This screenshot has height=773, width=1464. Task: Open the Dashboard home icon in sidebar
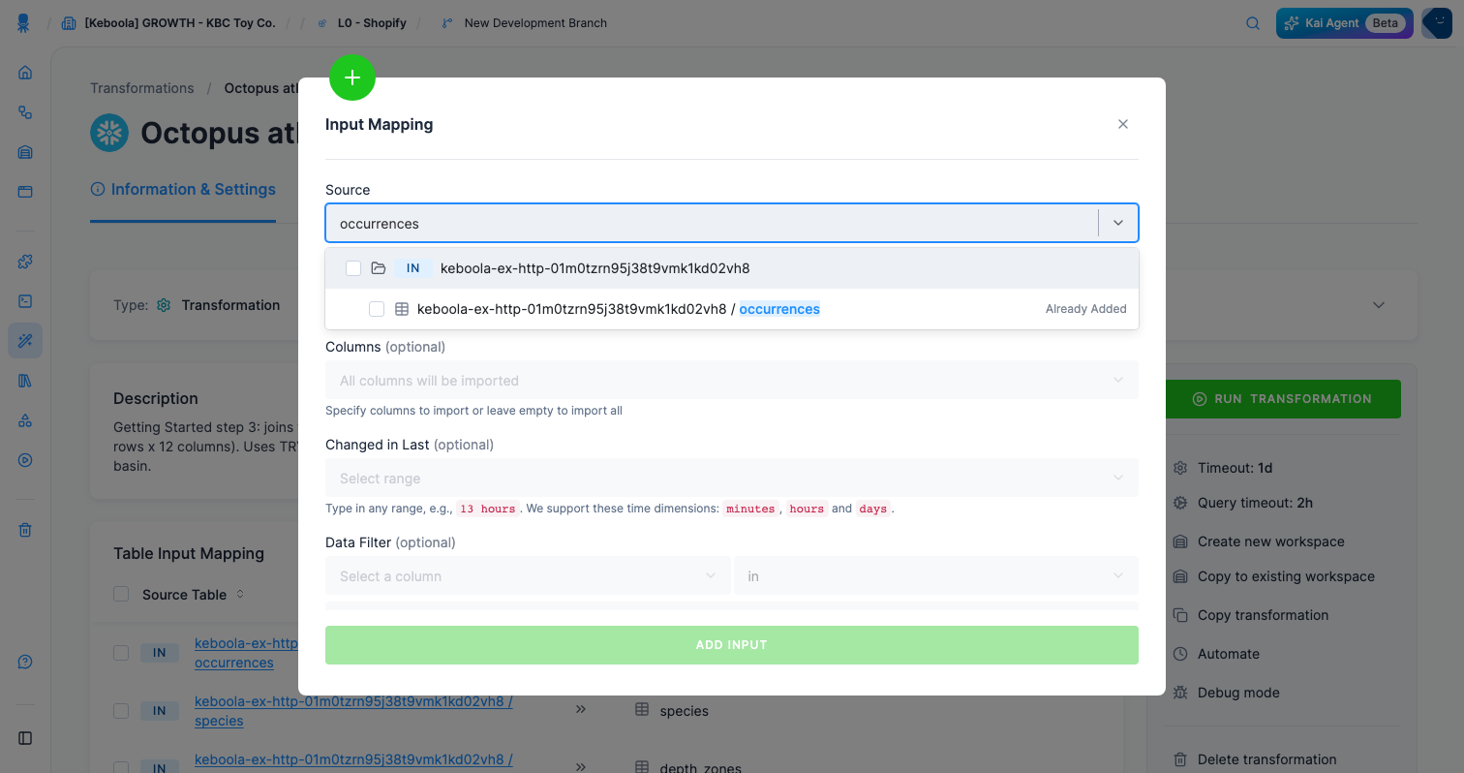pos(25,73)
